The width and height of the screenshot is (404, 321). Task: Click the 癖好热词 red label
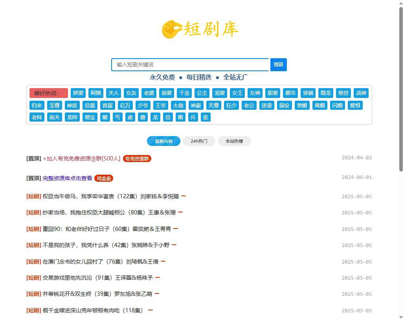pos(48,93)
